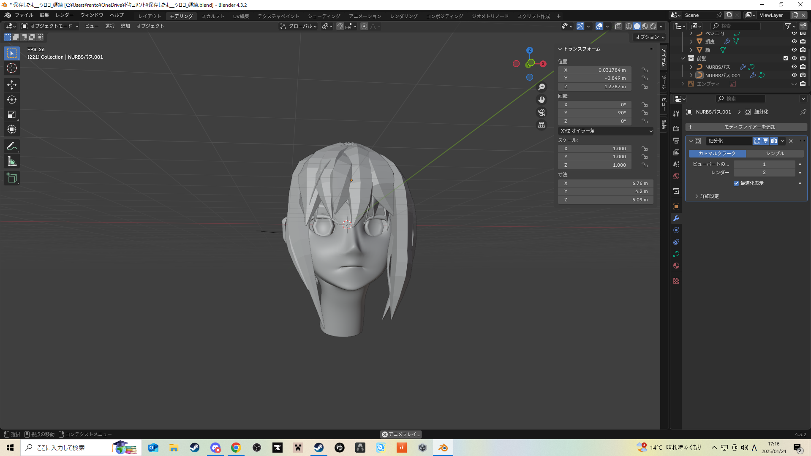This screenshot has height=456, width=811.
Task: Select the Move tool in toolbar
Action: tap(11, 85)
